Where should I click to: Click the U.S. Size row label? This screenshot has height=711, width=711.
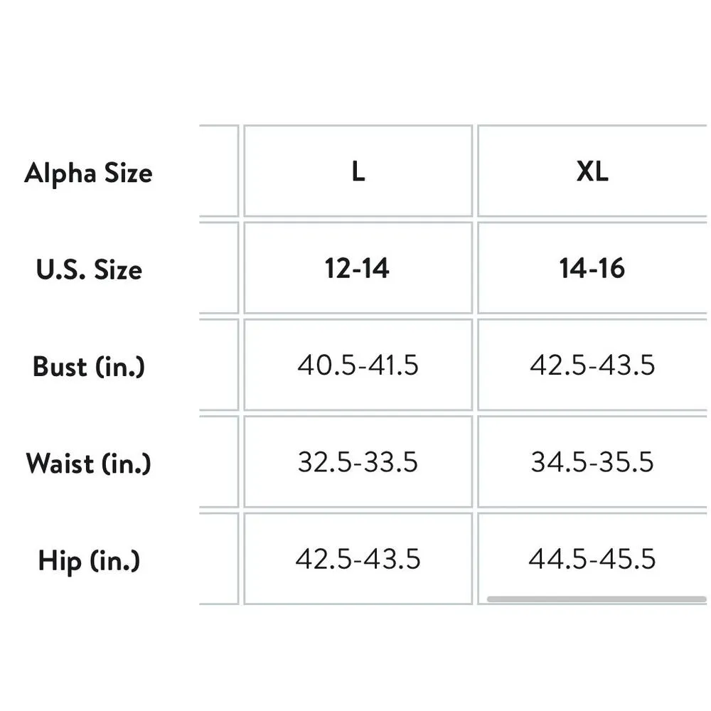89,269
